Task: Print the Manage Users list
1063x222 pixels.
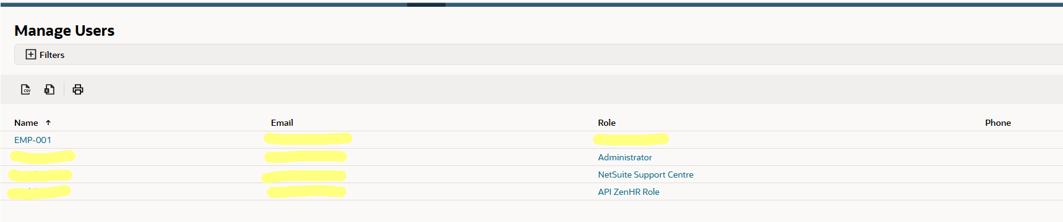Action: pos(78,89)
